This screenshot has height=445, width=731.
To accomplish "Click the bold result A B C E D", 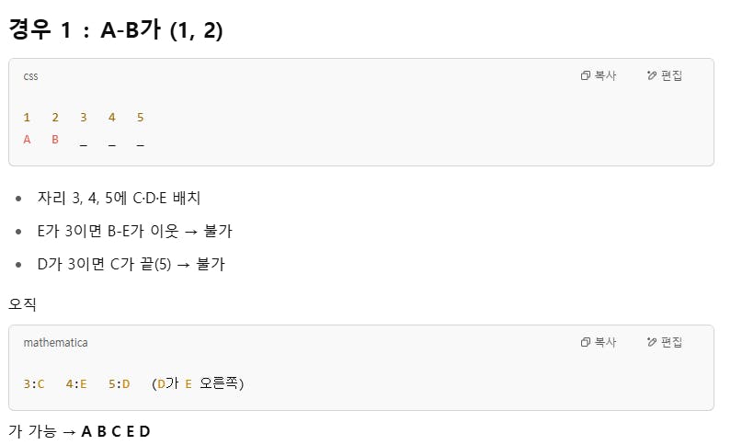I will click(116, 431).
